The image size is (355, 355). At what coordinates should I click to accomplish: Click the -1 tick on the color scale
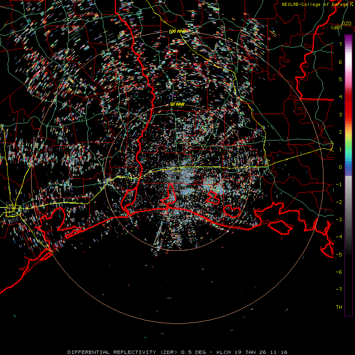[339, 185]
